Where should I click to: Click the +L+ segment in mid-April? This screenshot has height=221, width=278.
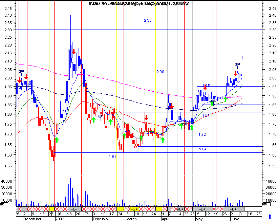pyautogui.click(x=181, y=209)
